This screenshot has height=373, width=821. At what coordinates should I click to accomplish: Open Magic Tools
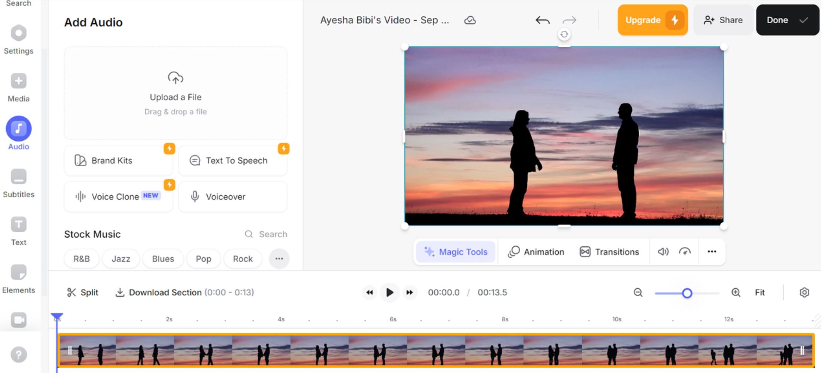click(455, 252)
